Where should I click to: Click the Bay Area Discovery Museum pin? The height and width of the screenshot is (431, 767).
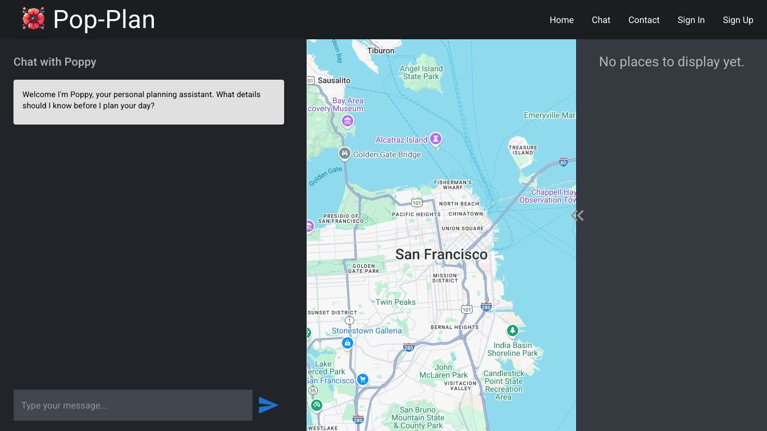coord(348,121)
